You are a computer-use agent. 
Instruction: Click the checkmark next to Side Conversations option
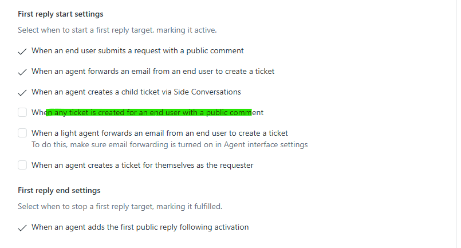click(22, 92)
